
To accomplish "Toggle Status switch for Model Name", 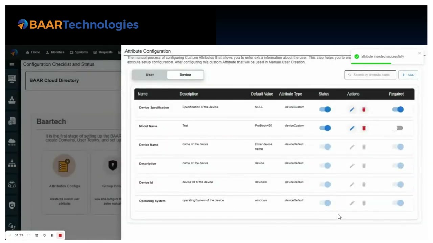I will pos(325,128).
